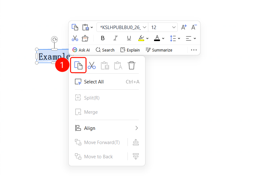Click Move Forward(T) in the context menu
This screenshot has height=182, width=253.
[x=97, y=142]
